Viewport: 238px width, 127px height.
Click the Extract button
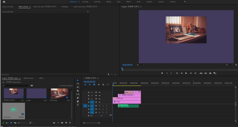[206, 73]
